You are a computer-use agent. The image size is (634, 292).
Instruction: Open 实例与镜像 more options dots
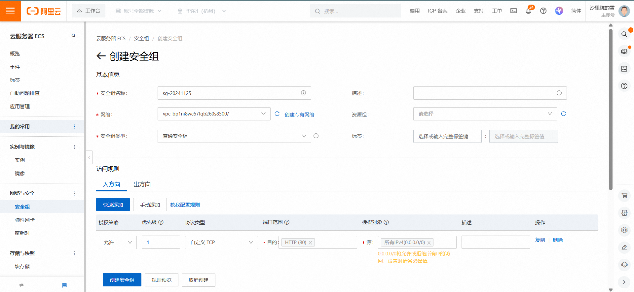tap(74, 147)
